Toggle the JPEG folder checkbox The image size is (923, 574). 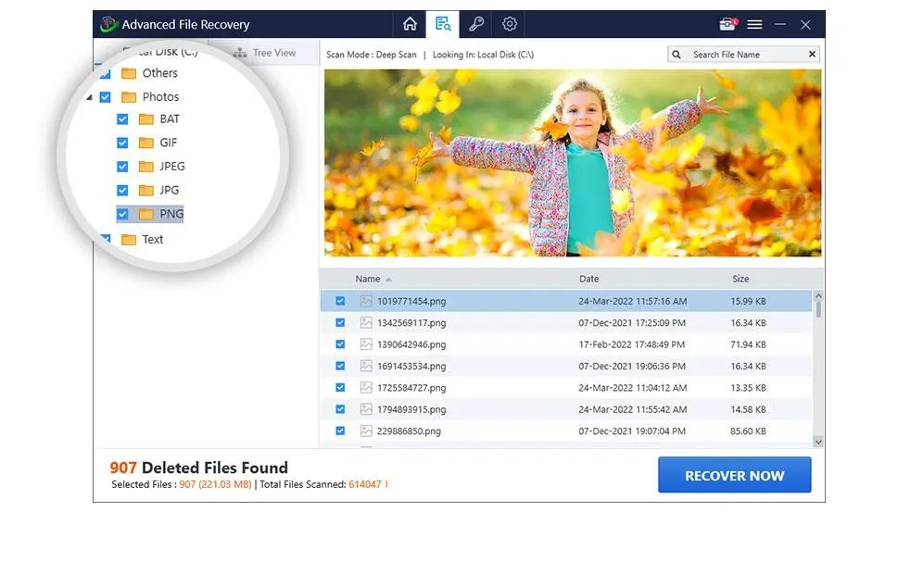coord(122,166)
